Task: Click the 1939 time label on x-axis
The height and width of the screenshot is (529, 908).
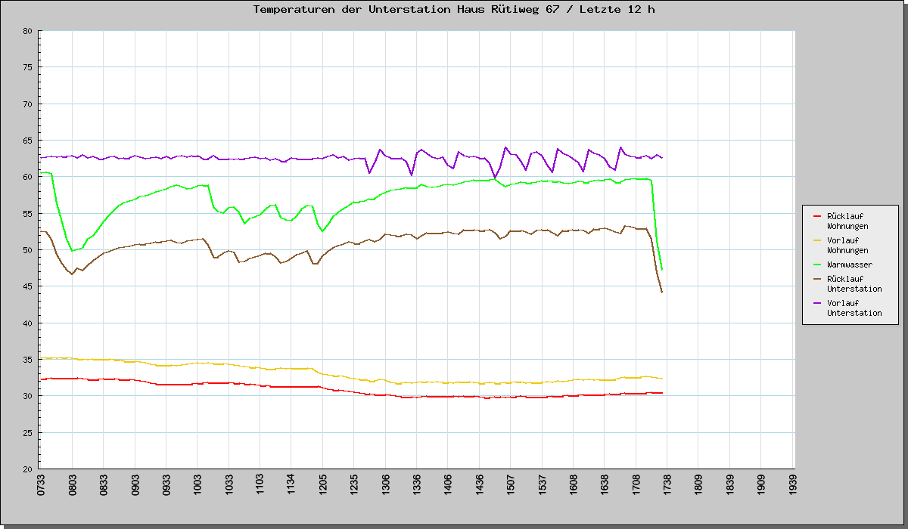Action: point(792,485)
